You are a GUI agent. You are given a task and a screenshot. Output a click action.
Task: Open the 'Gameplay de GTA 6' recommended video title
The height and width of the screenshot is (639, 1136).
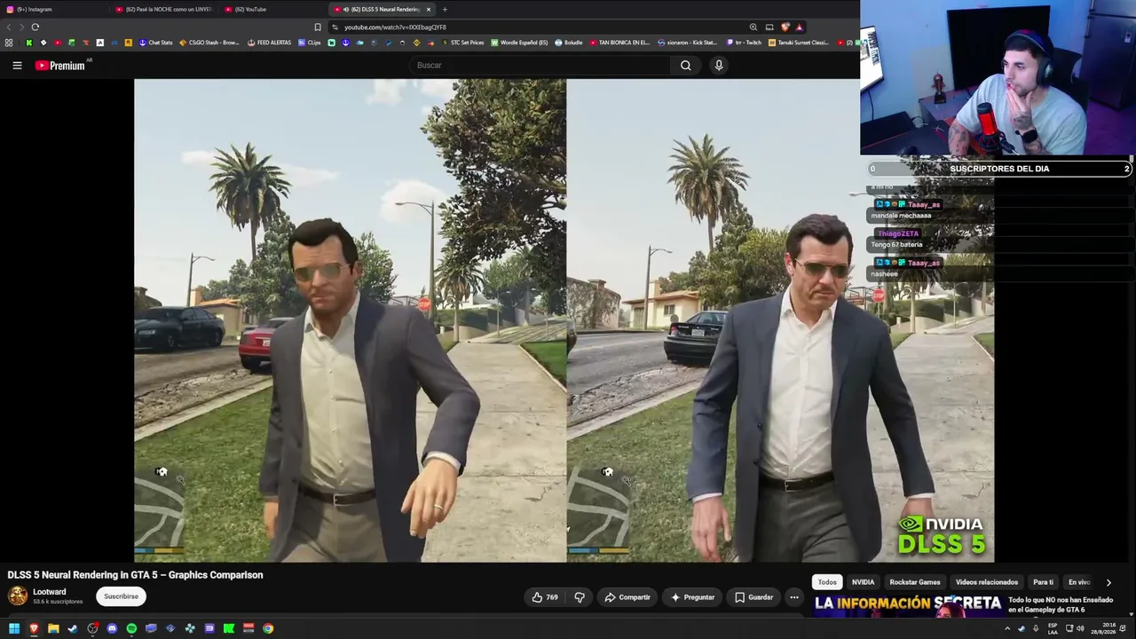tap(1061, 605)
